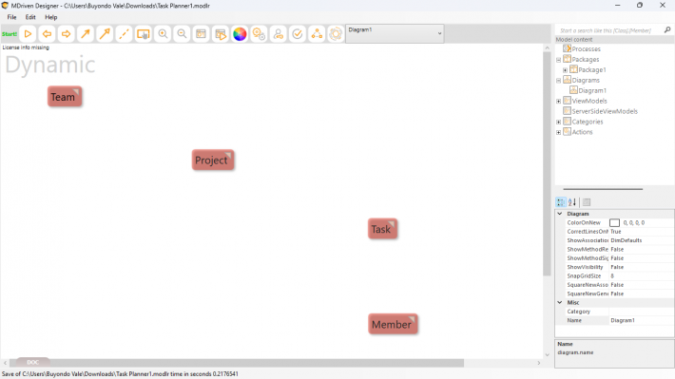Click the vertical scrollbar of the diagram

point(548,163)
